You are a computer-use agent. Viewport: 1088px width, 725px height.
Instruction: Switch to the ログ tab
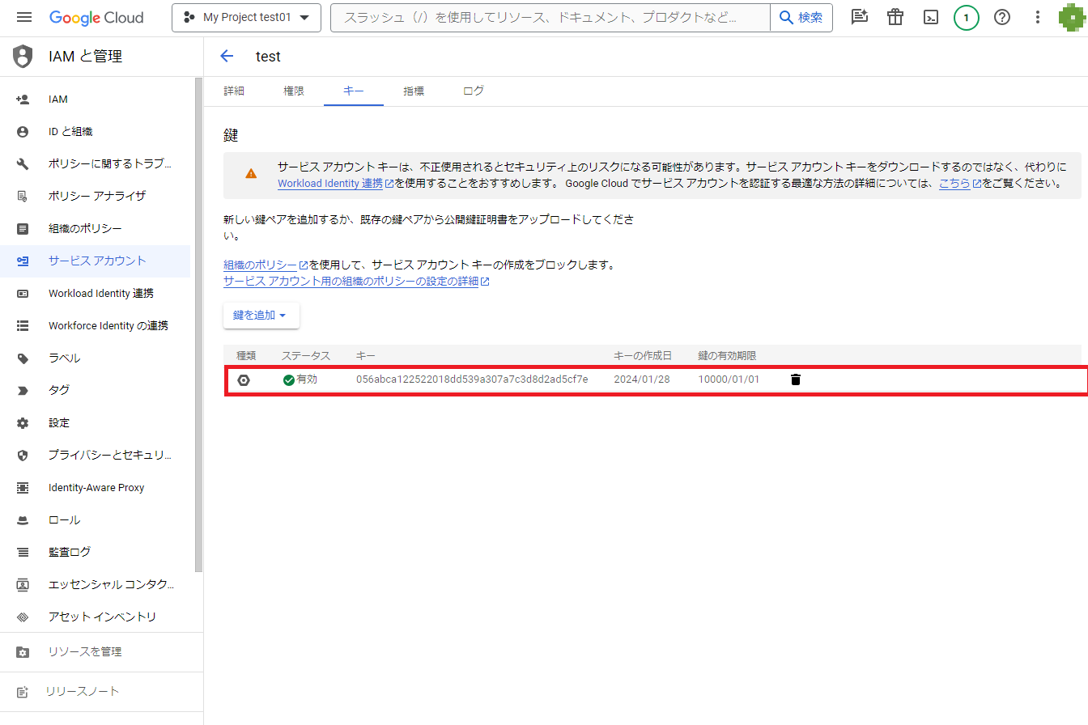click(x=473, y=91)
